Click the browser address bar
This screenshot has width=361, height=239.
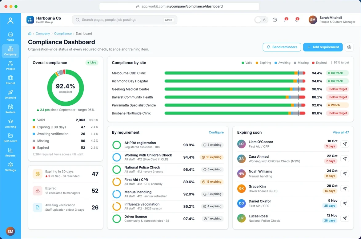coord(179,6)
